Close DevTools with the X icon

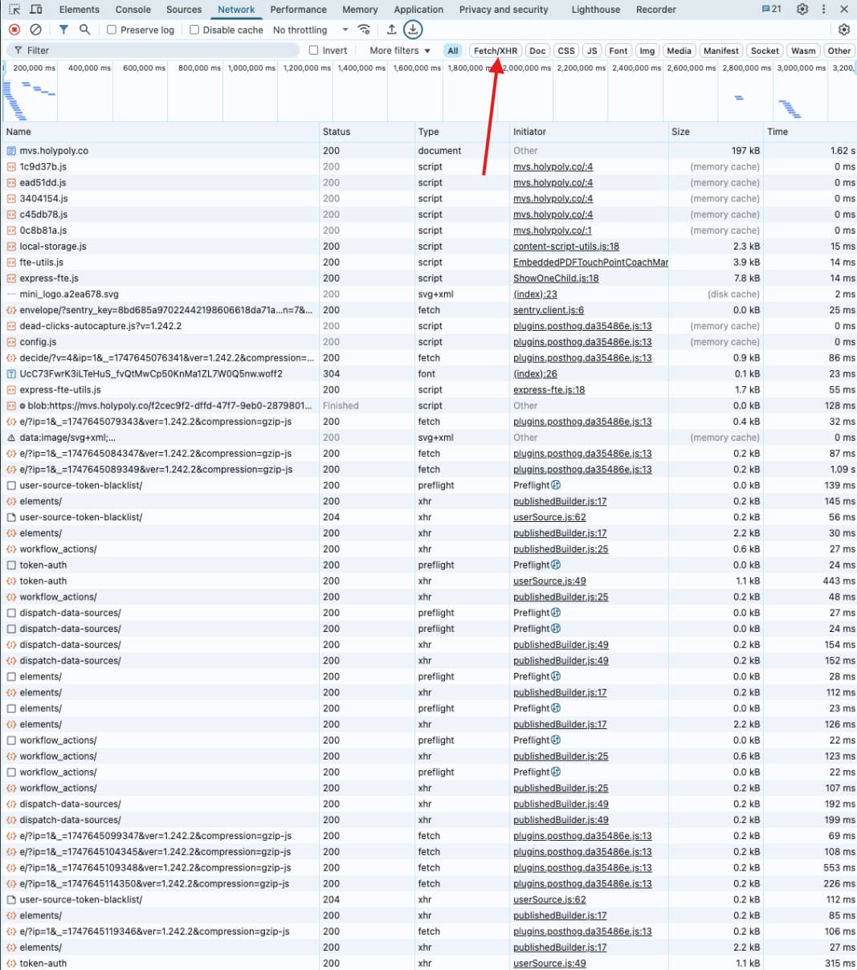pos(843,10)
